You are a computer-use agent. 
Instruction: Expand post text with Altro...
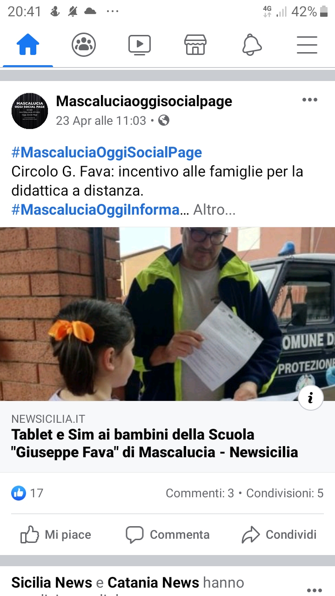(x=214, y=210)
